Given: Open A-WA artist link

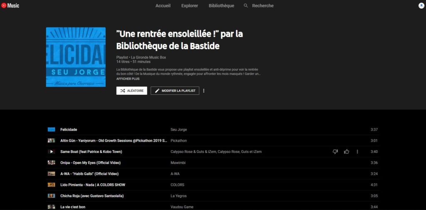Looking at the screenshot, I should pos(175,173).
